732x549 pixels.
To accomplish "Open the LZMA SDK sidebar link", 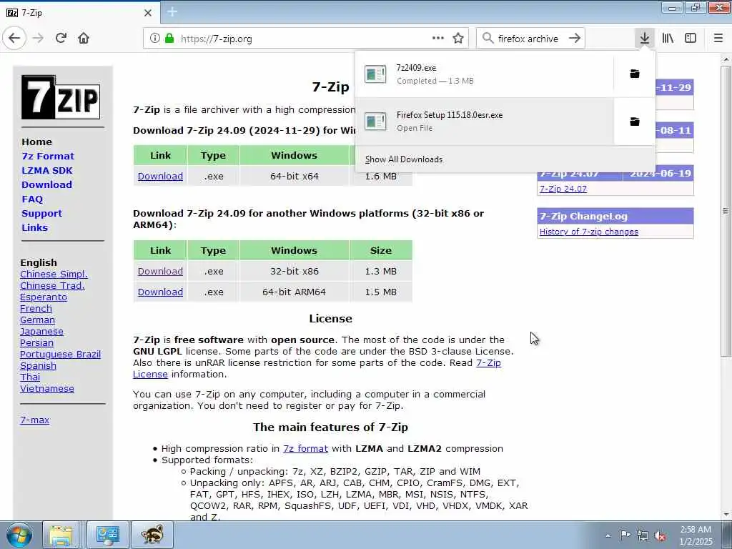I will pos(46,170).
